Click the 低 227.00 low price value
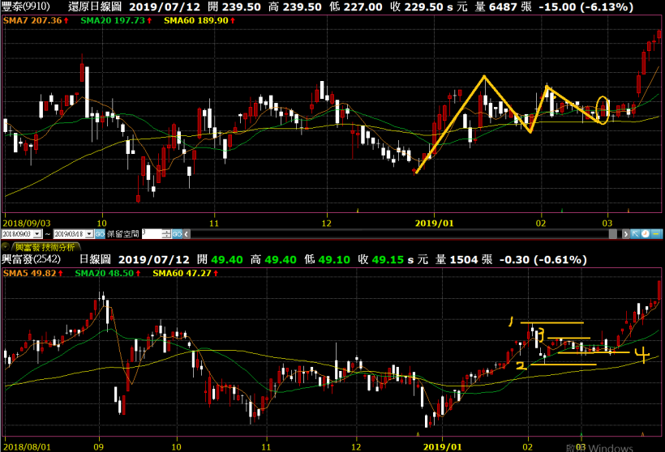This screenshot has width=665, height=452. coord(358,6)
